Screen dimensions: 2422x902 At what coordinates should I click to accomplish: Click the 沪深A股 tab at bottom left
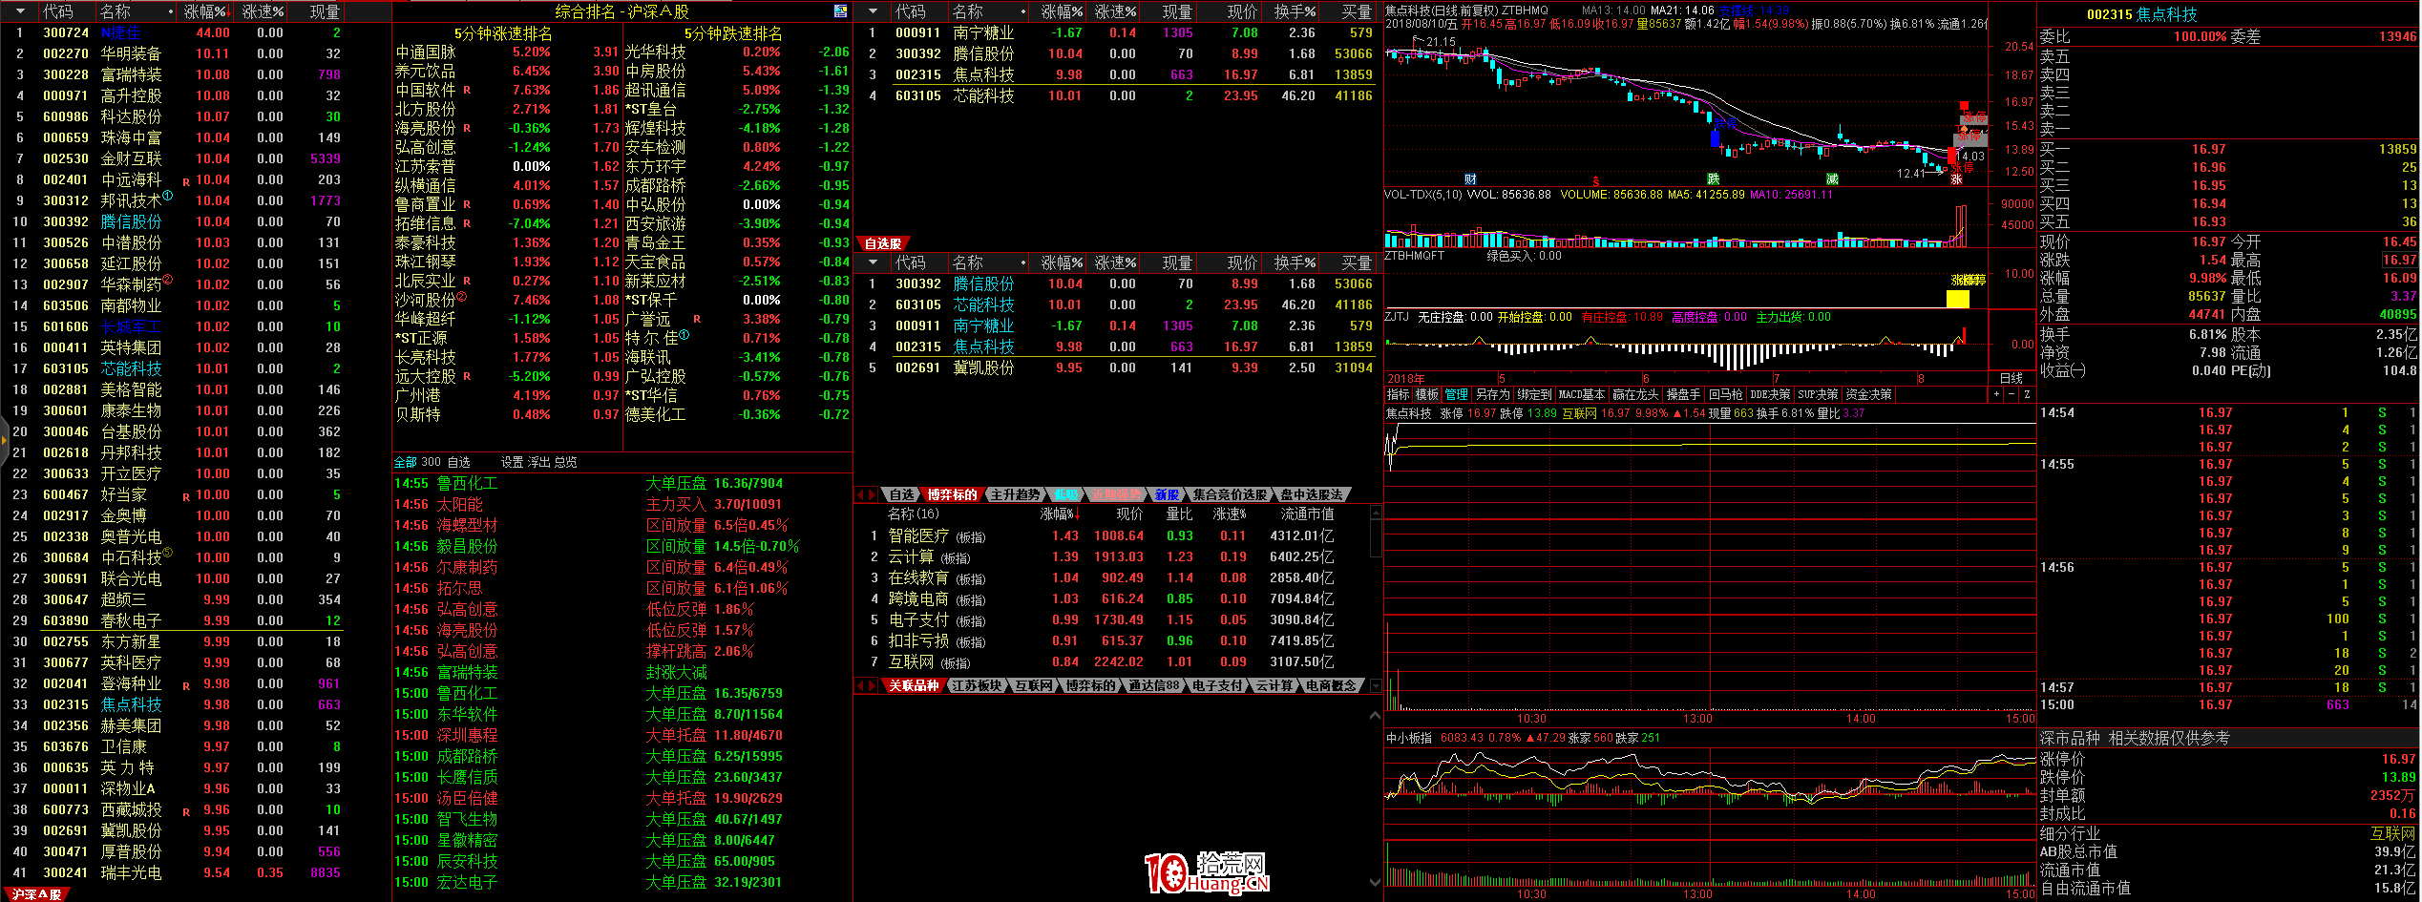point(36,894)
